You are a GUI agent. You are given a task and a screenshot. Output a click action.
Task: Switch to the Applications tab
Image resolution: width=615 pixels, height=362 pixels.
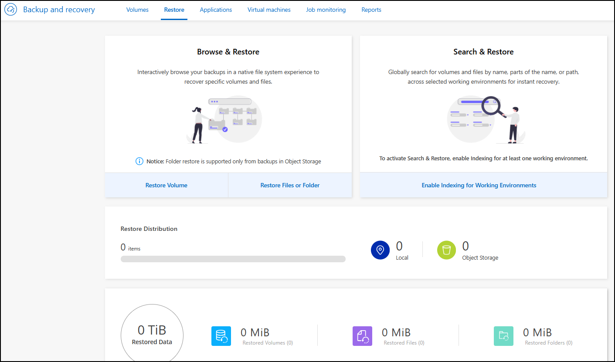tap(216, 10)
